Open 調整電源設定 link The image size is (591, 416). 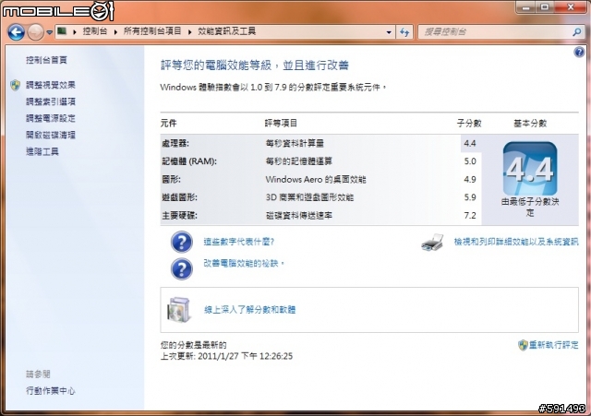point(51,118)
